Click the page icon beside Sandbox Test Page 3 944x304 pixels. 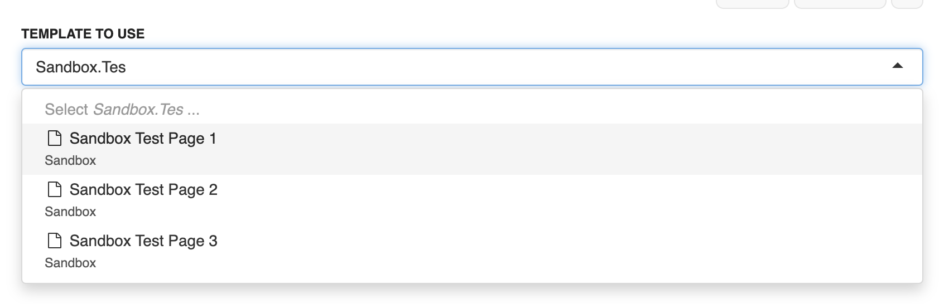coord(55,241)
